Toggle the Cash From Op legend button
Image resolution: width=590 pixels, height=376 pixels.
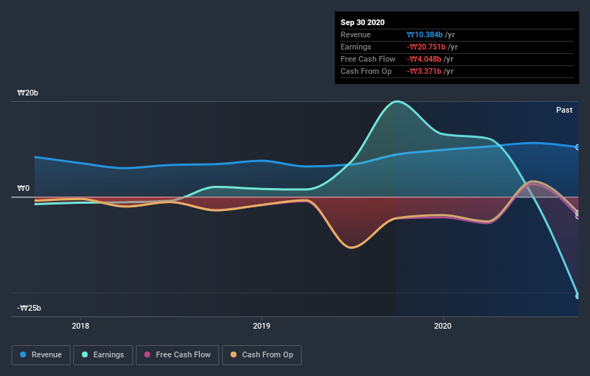(262, 355)
